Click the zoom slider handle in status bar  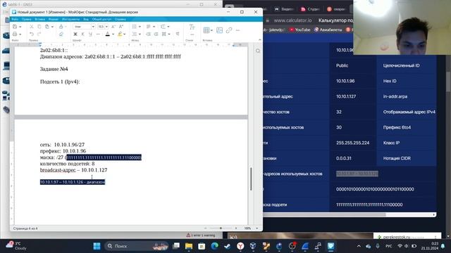(x=221, y=228)
